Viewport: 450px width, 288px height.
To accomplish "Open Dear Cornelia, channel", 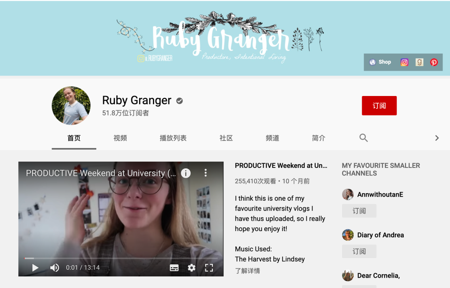I will pos(378,276).
